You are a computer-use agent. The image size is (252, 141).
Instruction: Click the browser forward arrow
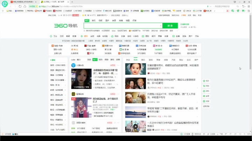[x=15, y=6]
